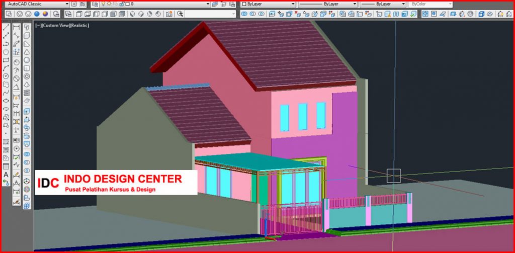The width and height of the screenshot is (515, 253).
Task: Select the Center Mark dimension tool
Action: pos(17,148)
